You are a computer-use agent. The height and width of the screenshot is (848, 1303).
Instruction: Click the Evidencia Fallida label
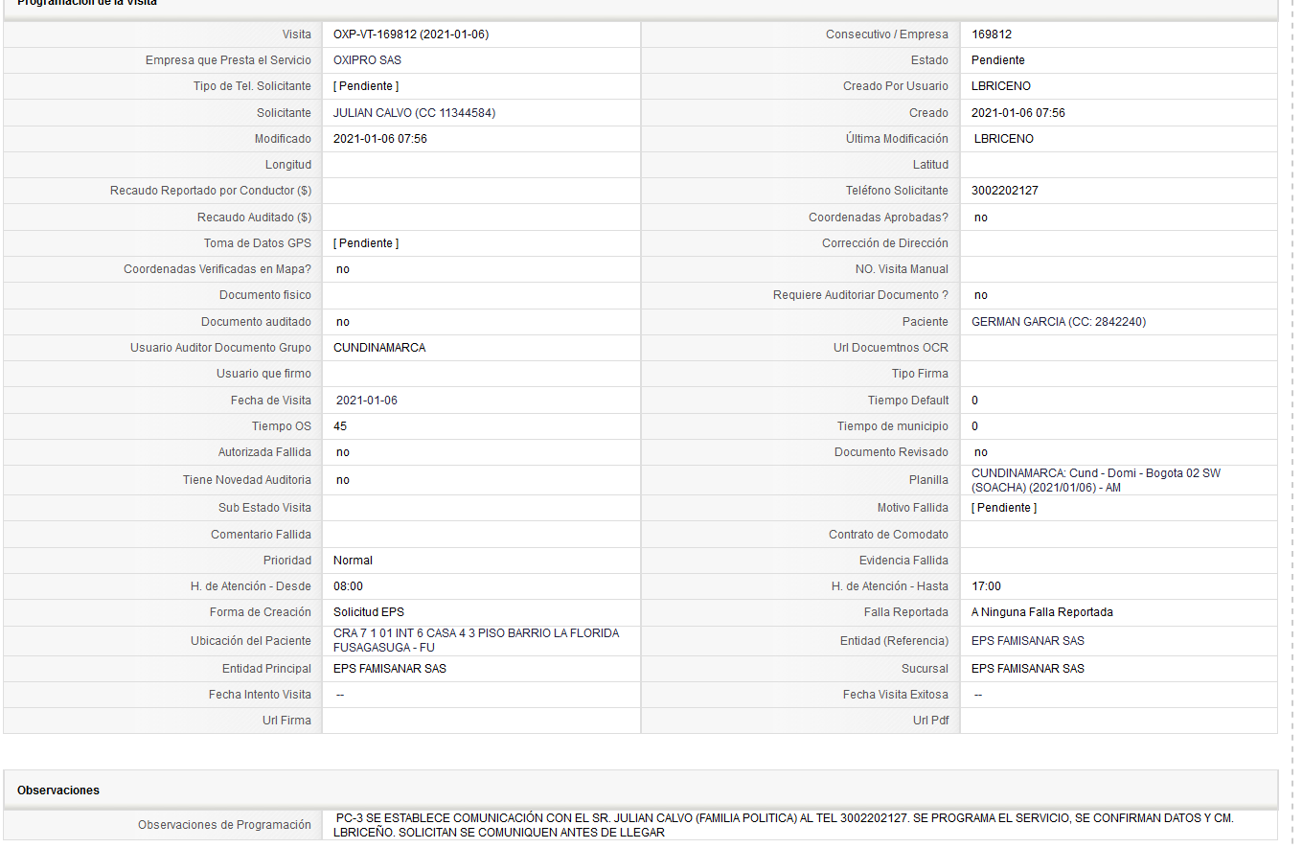(x=903, y=561)
